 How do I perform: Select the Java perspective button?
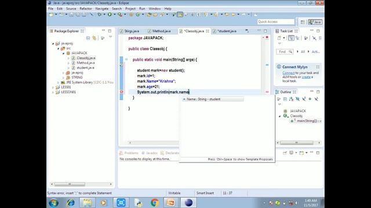point(315,22)
